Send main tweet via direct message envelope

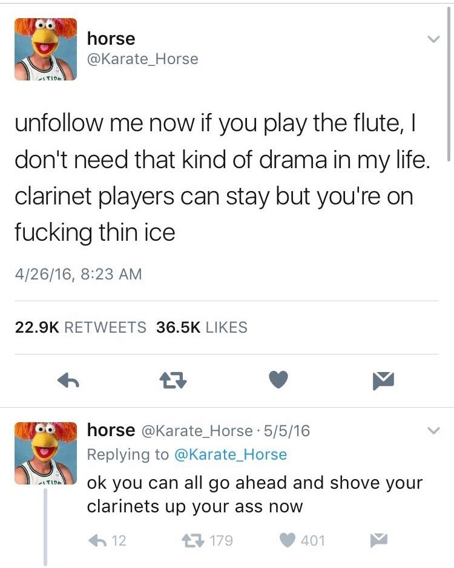(383, 380)
